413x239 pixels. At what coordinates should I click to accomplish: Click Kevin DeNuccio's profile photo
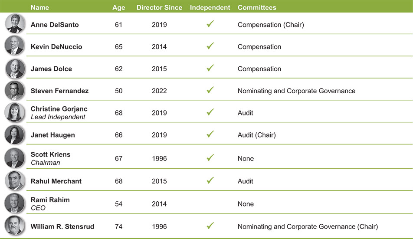15,46
